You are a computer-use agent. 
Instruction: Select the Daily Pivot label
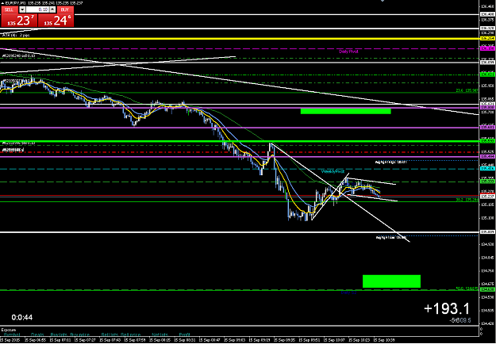tap(348, 52)
